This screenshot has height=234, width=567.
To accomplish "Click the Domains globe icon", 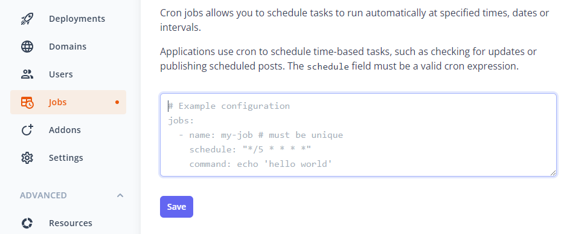I will coord(27,47).
